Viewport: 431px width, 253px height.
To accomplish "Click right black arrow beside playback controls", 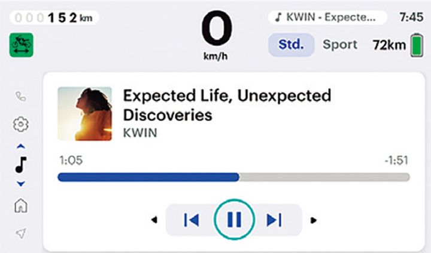I will tap(313, 220).
